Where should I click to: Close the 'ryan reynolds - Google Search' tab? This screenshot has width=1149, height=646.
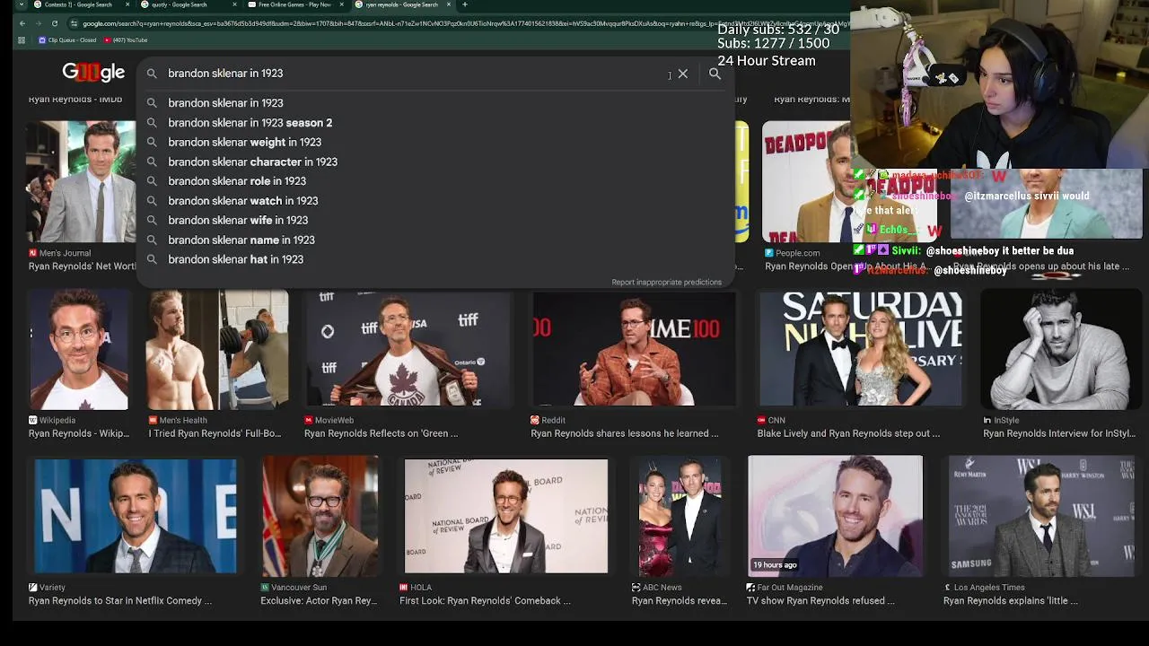(449, 4)
